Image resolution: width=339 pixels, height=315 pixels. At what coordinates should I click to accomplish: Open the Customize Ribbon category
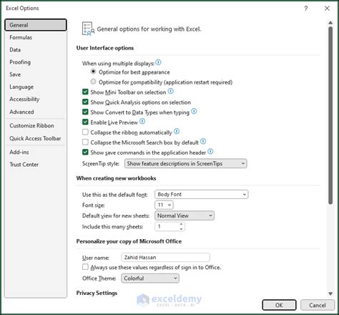(36, 125)
